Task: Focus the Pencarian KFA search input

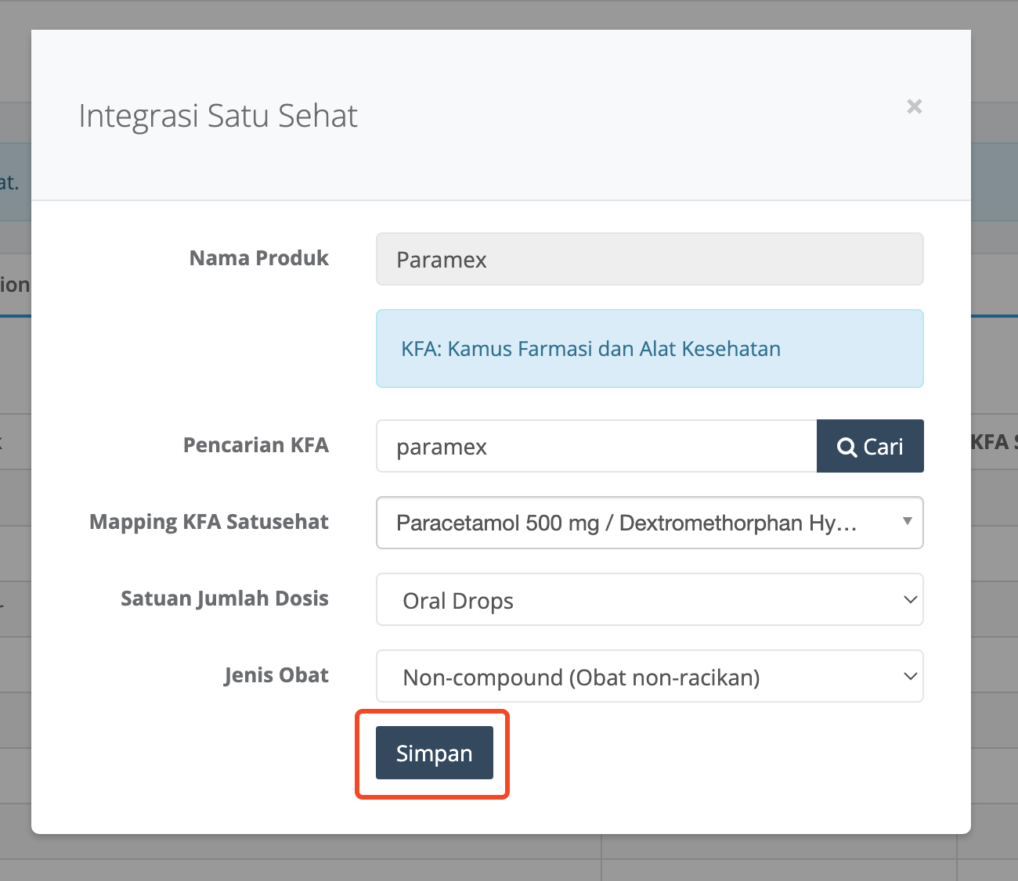Action: pyautogui.click(x=597, y=446)
